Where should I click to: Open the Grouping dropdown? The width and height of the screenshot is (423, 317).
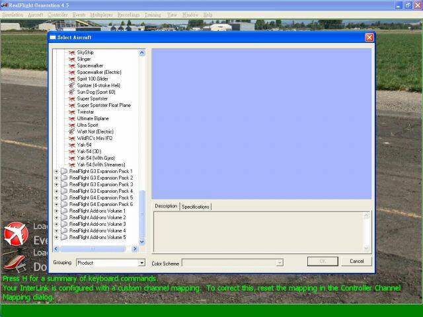tap(141, 263)
